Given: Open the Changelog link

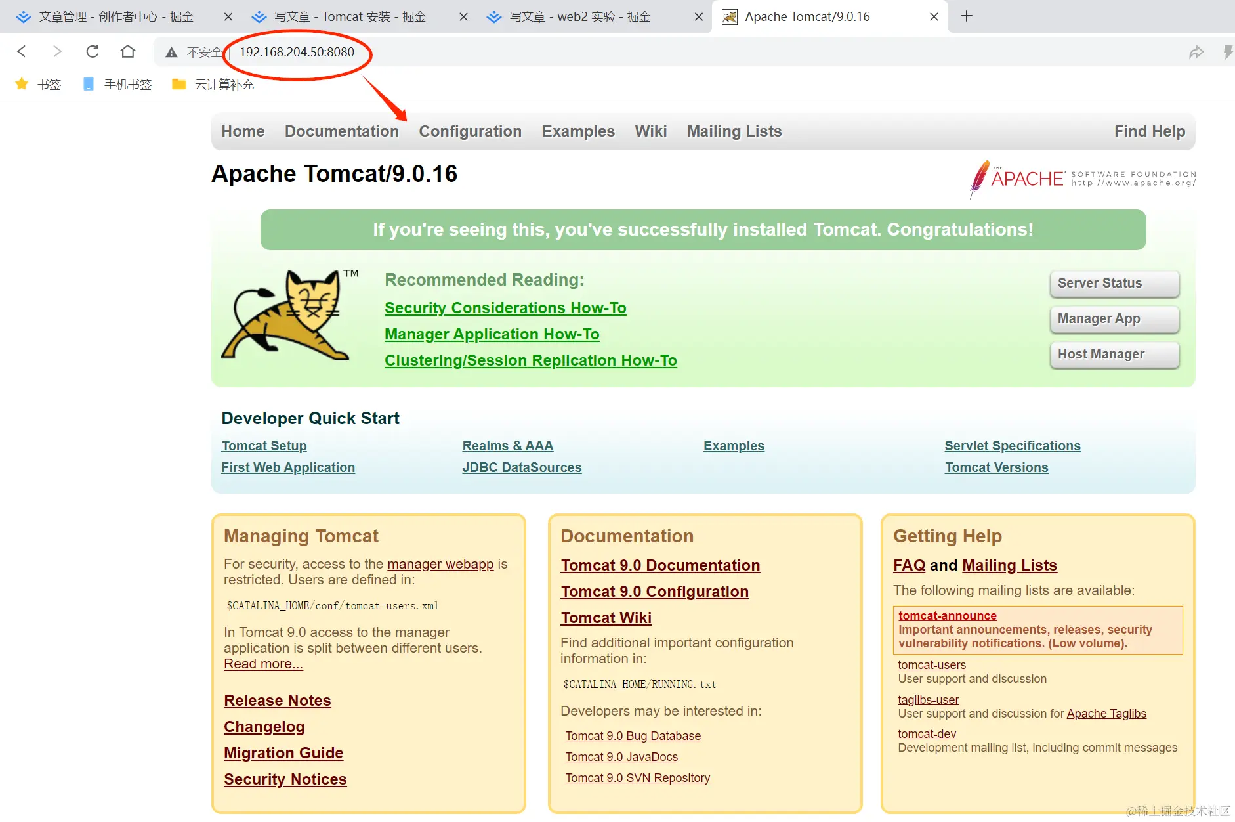Looking at the screenshot, I should (x=264, y=727).
